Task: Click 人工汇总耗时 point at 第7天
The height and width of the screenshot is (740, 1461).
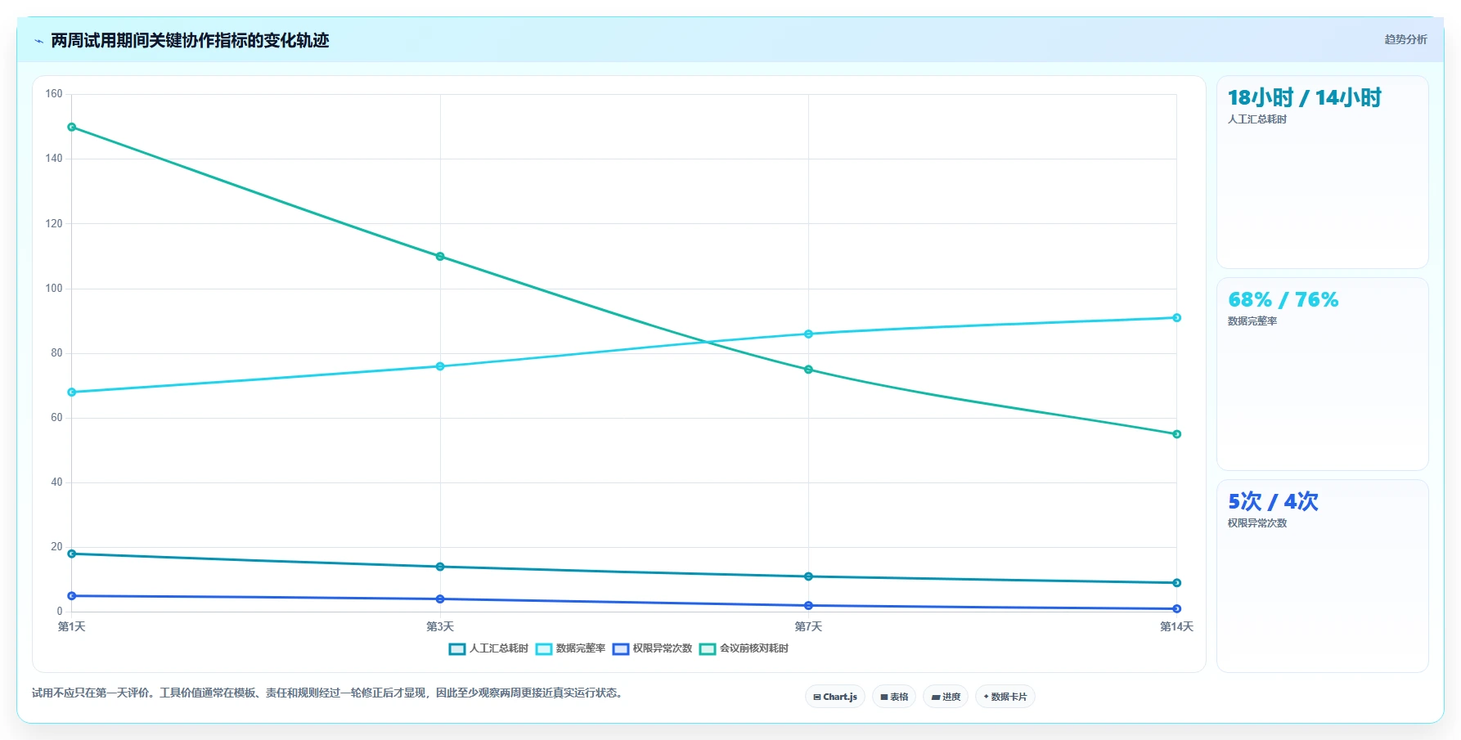Action: click(808, 576)
